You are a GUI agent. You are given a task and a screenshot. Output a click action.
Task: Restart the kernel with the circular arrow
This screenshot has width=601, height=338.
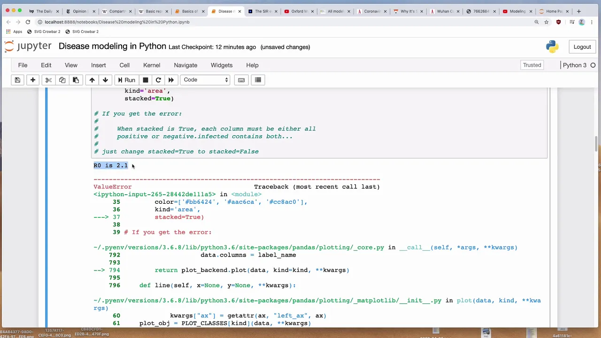[x=158, y=80]
